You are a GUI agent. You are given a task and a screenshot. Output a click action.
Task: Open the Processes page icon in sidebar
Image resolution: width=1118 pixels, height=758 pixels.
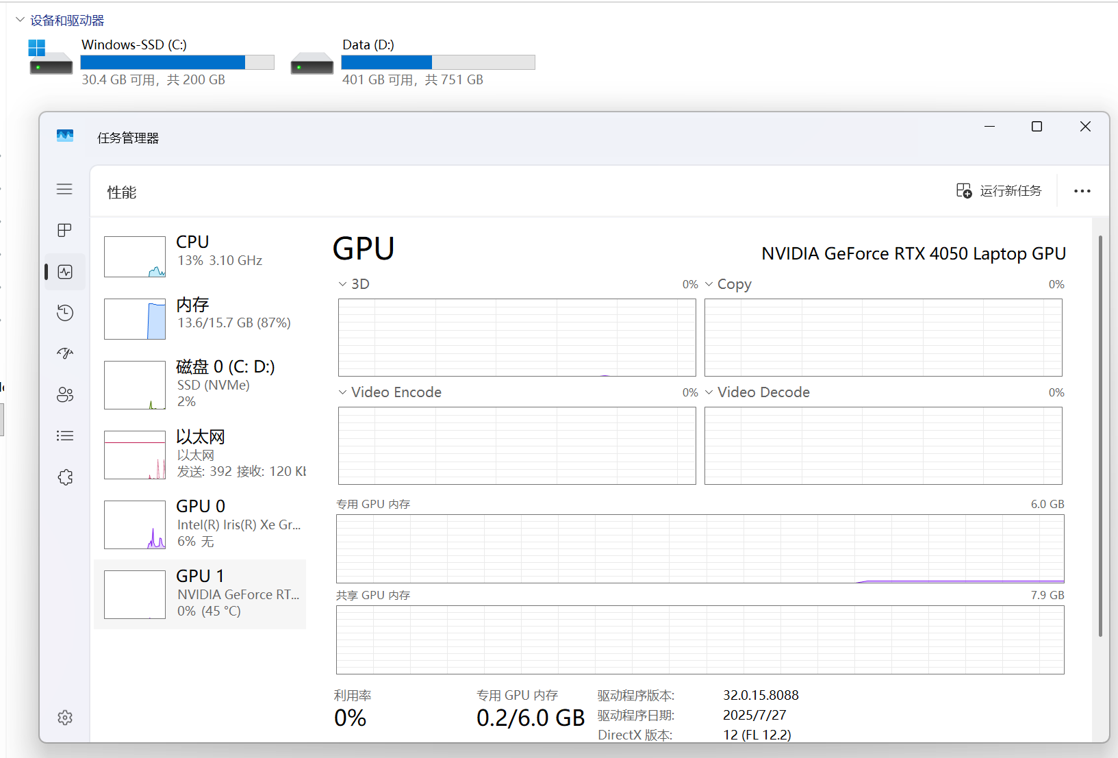click(x=64, y=230)
